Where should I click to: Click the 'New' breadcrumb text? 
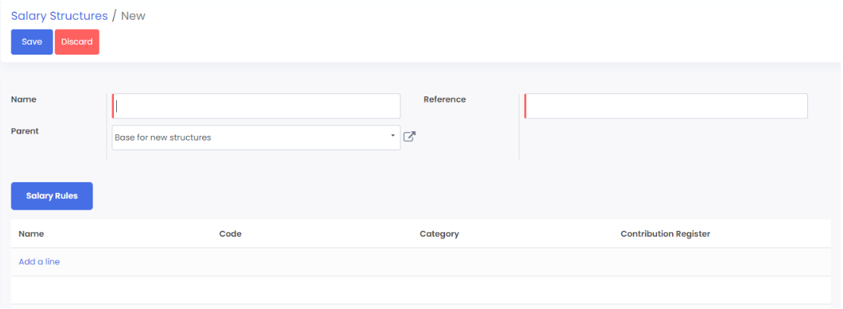pyautogui.click(x=133, y=16)
